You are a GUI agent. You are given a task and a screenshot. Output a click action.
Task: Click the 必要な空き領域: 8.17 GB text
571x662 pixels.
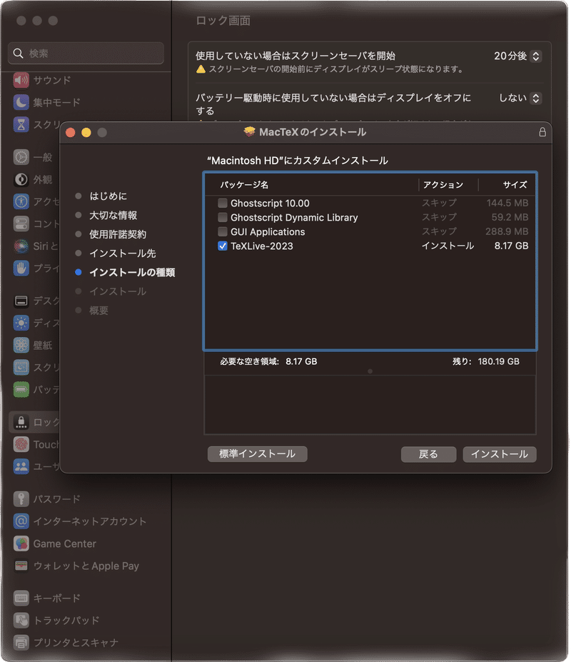tap(268, 361)
